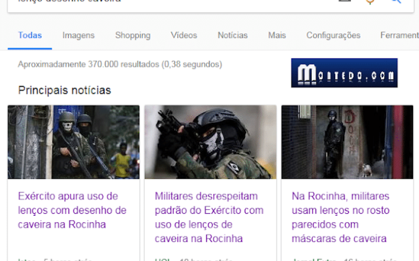
Task: Click thumbnail of soldier in alley
Action: pyautogui.click(x=347, y=142)
